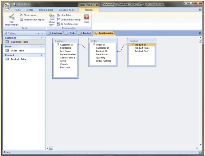The height and width of the screenshot is (156, 205).
Task: Open the External Data ribbon tab
Action: pos(46,10)
